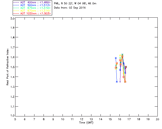The height and width of the screenshot is (129, 162).
Task: Click the x-axis tick label 16
Action: point(119,119)
